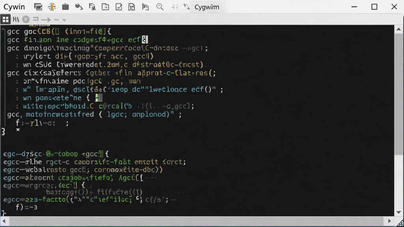Close the Cywin window
The image size is (404, 227).
[x=394, y=7]
